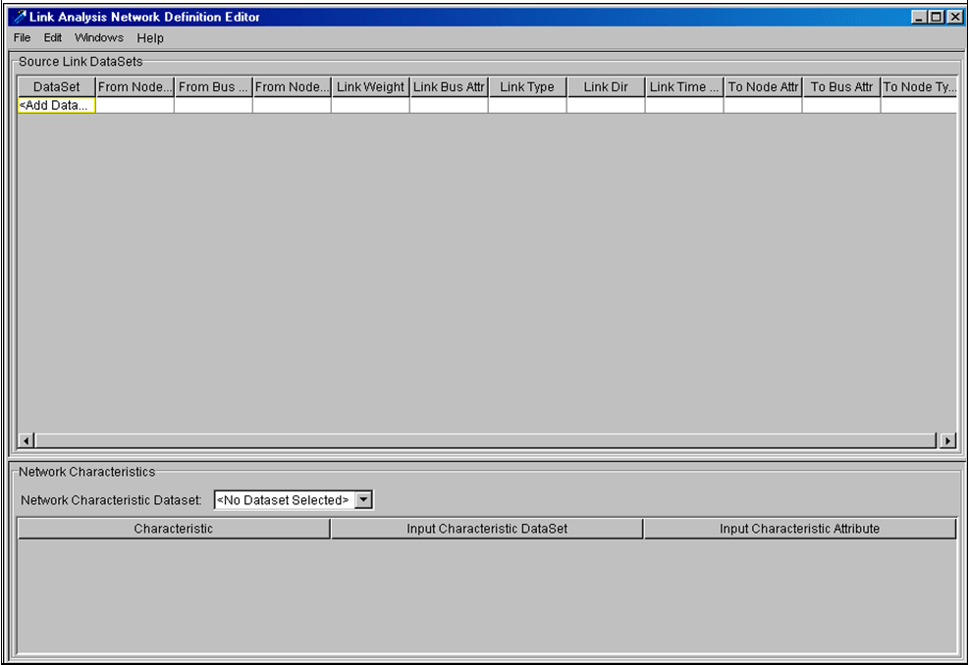Click the Link Bus Attr column header
The image size is (969, 665).
(449, 86)
